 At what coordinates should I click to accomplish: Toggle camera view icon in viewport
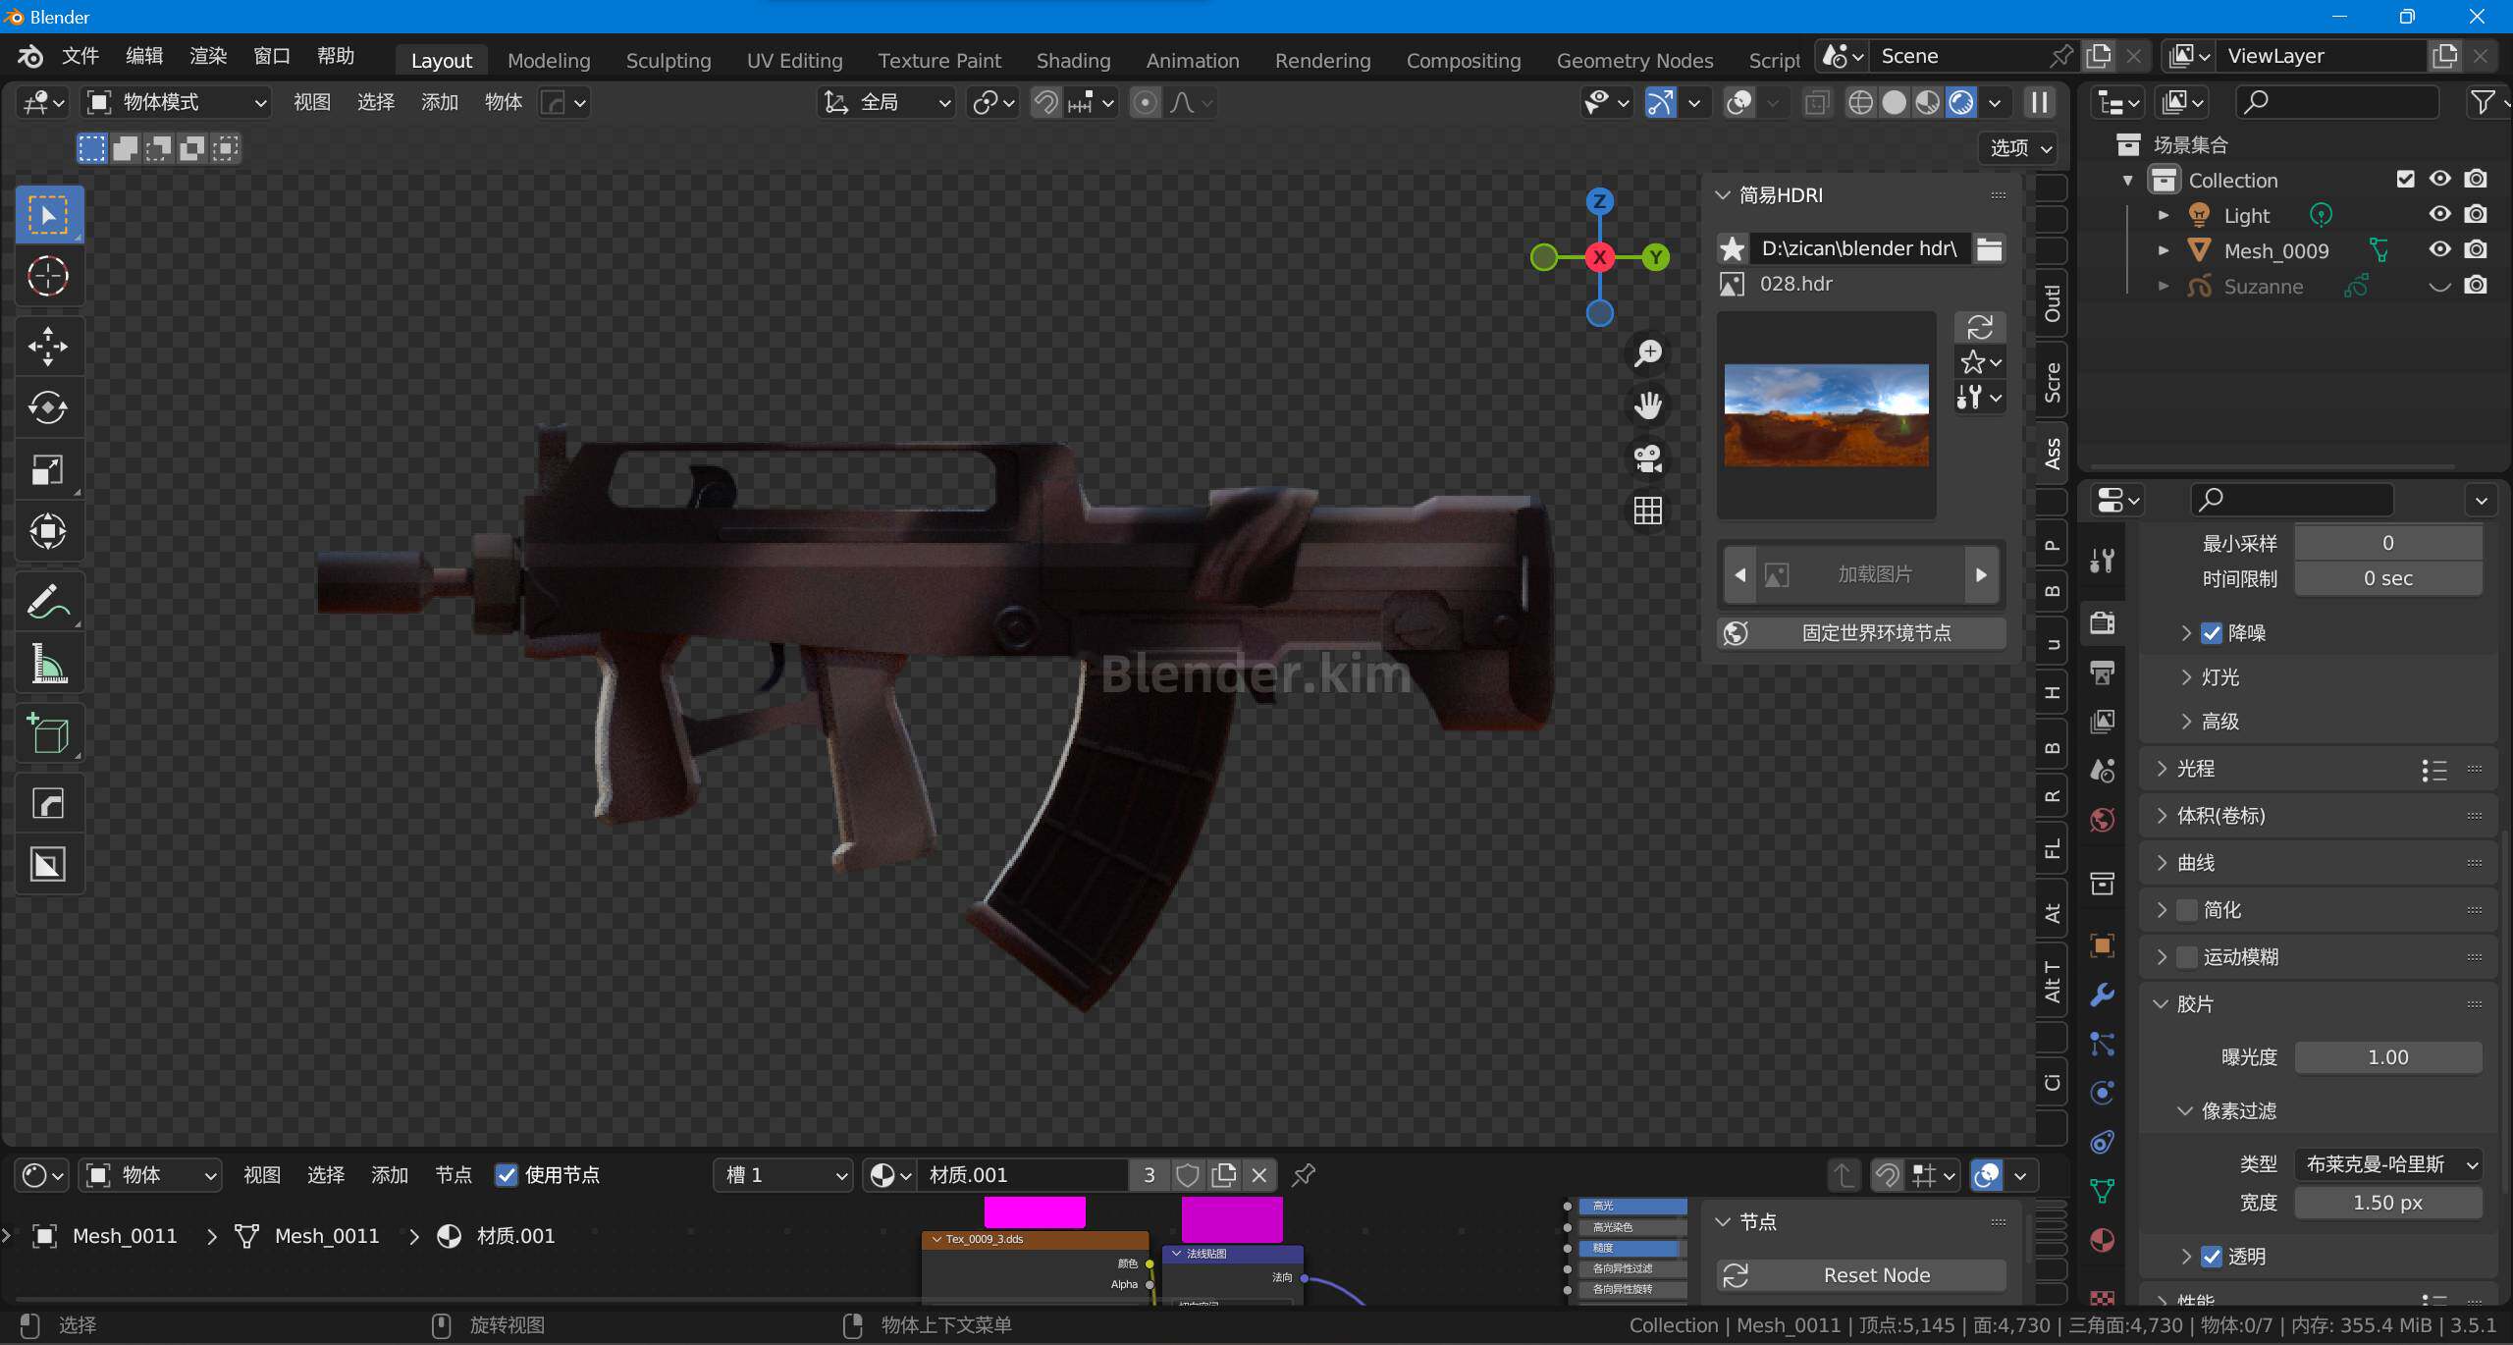tap(1647, 457)
